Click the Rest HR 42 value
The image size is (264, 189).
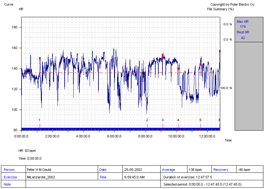(242, 38)
